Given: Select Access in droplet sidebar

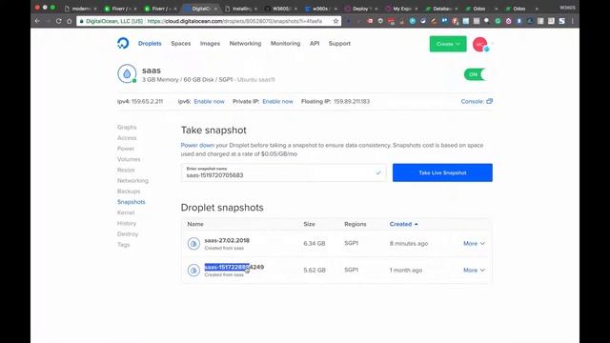Looking at the screenshot, I should tap(127, 138).
